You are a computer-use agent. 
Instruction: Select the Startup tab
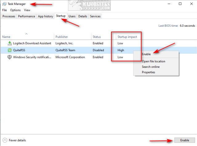click(61, 16)
